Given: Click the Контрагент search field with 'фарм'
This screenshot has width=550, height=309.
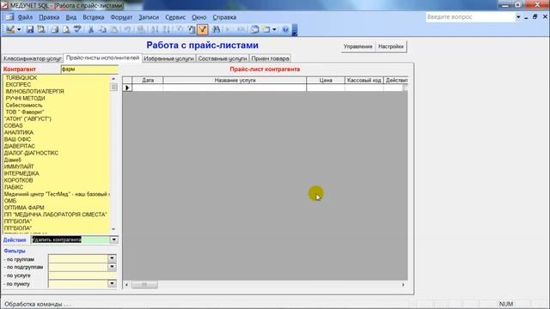Looking at the screenshot, I should click(x=89, y=69).
